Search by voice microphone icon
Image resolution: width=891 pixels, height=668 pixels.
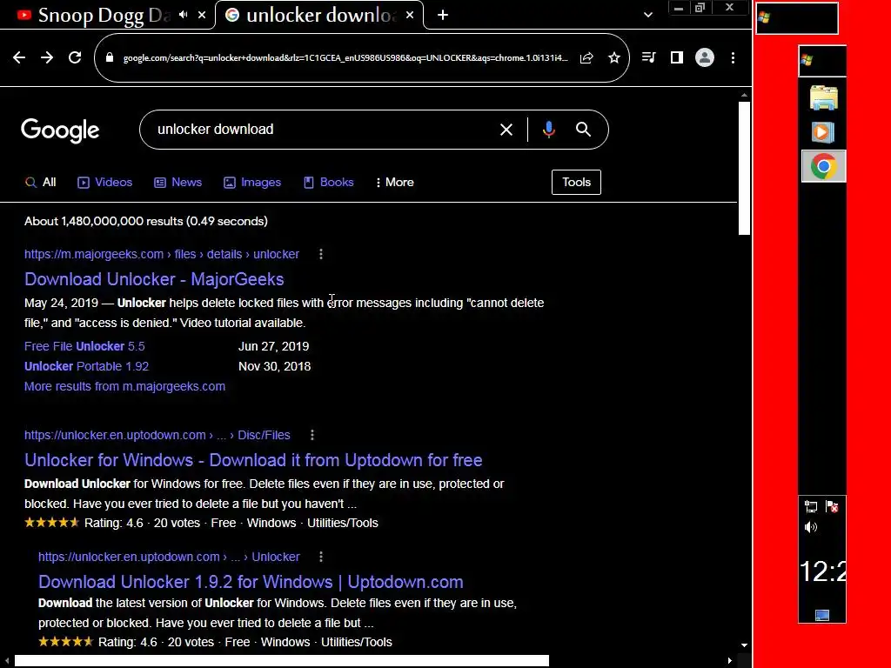(x=548, y=130)
